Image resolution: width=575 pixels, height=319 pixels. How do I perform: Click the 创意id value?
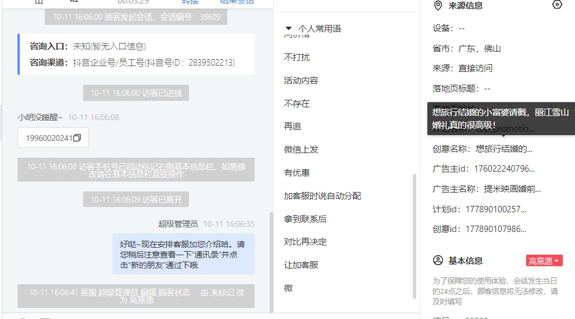tap(496, 229)
